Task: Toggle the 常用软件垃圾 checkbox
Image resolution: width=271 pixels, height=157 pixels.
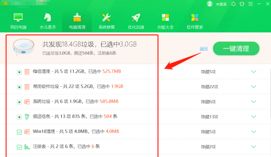Action: point(19,87)
